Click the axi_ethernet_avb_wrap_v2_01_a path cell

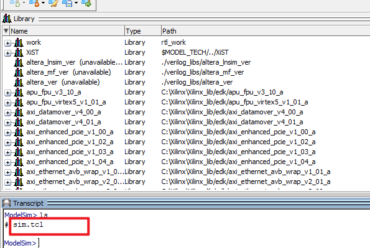246,181
